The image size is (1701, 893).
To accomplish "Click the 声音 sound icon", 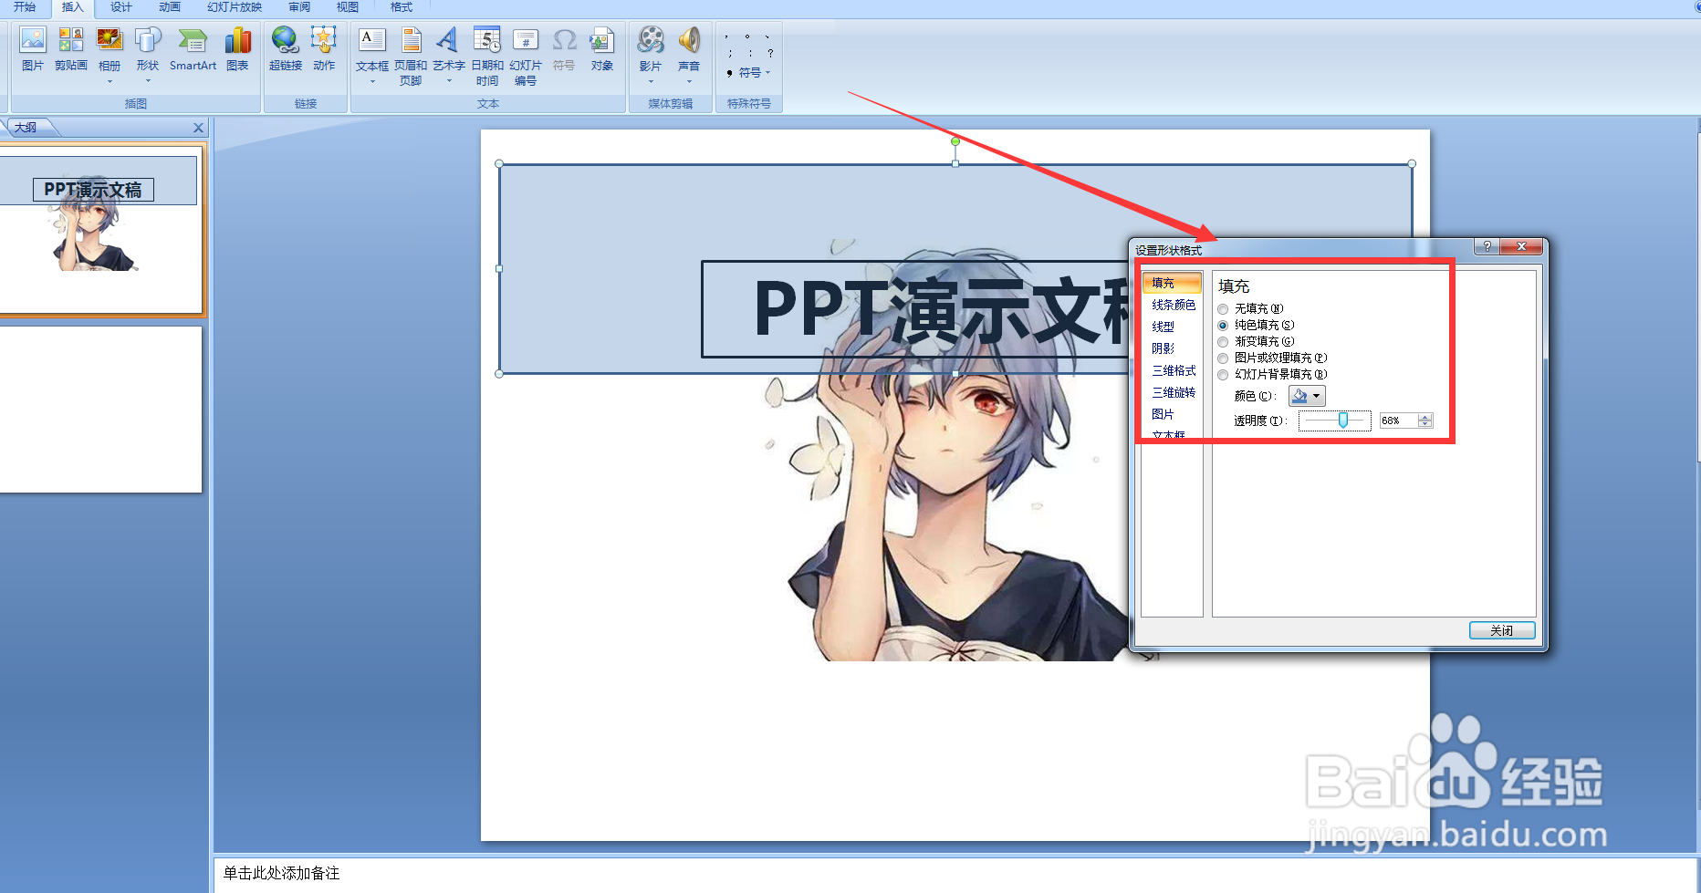I will point(689,40).
